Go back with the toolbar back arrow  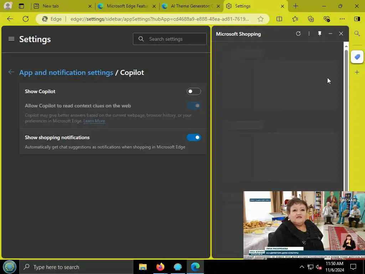10,19
